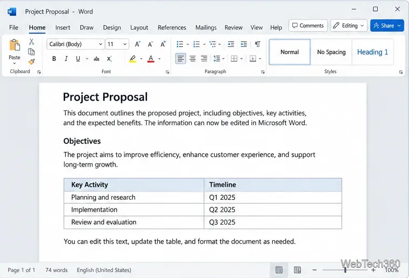The image size is (409, 278).
Task: Open the highlight color dropdown arrow
Action: (x=141, y=59)
